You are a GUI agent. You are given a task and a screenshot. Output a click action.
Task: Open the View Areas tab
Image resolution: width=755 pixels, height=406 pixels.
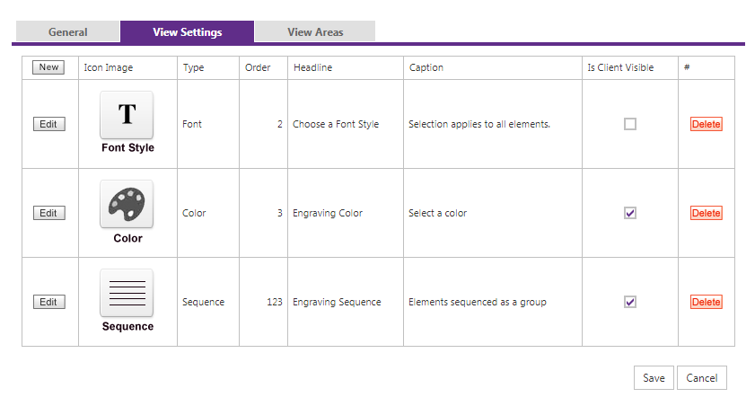[x=315, y=32]
